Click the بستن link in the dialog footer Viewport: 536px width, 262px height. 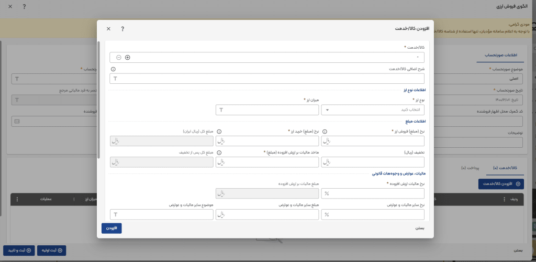coord(419,228)
